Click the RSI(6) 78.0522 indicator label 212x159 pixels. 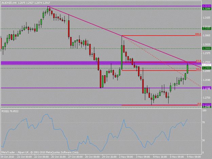click(10, 111)
